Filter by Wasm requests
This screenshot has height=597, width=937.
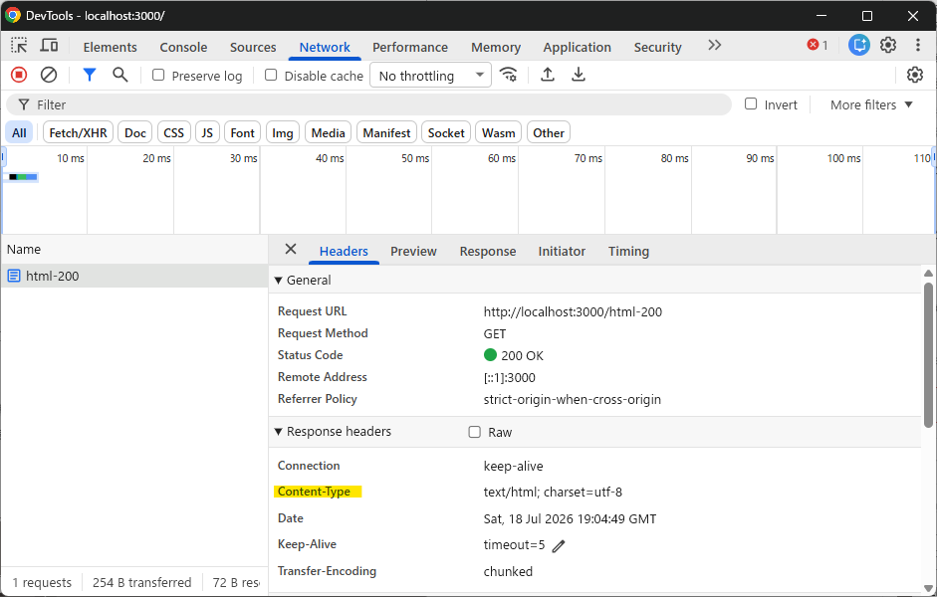pyautogui.click(x=499, y=132)
